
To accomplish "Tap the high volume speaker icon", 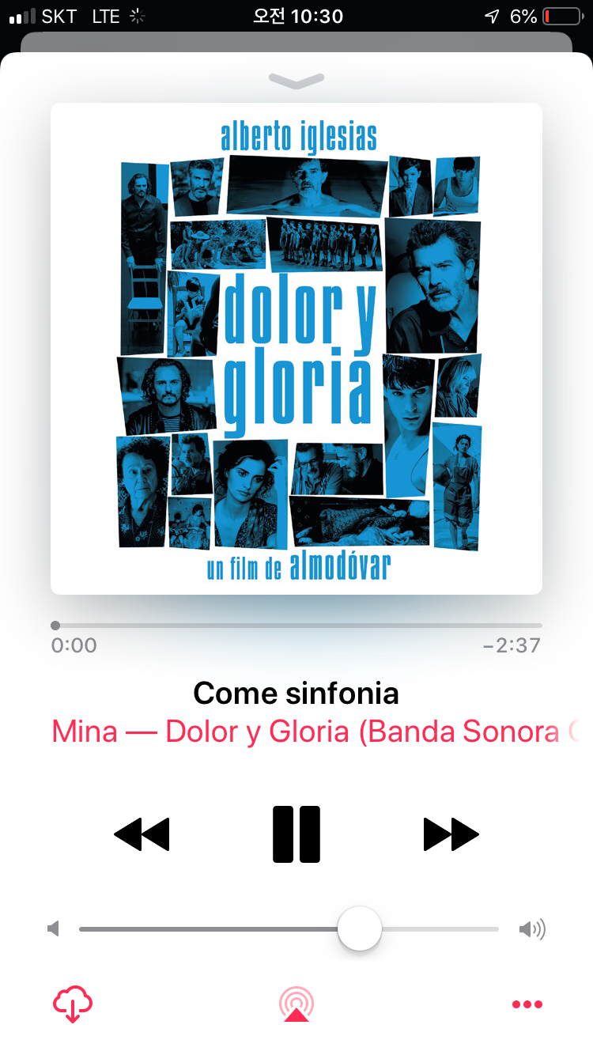I will tap(532, 929).
